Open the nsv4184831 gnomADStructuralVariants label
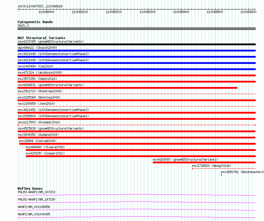Screen dimensions: 264x221 [x=51, y=85]
